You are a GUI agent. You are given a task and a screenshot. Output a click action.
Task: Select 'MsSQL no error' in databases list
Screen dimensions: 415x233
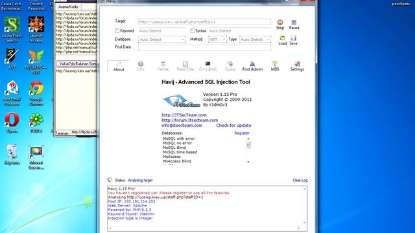tap(177, 143)
